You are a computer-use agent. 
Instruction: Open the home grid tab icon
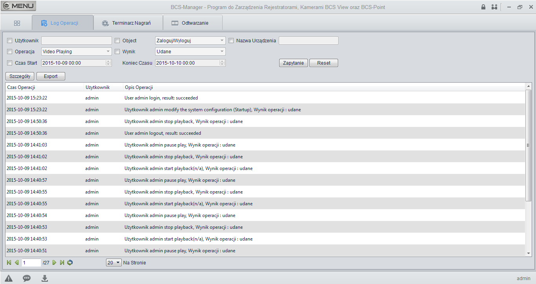pos(17,23)
